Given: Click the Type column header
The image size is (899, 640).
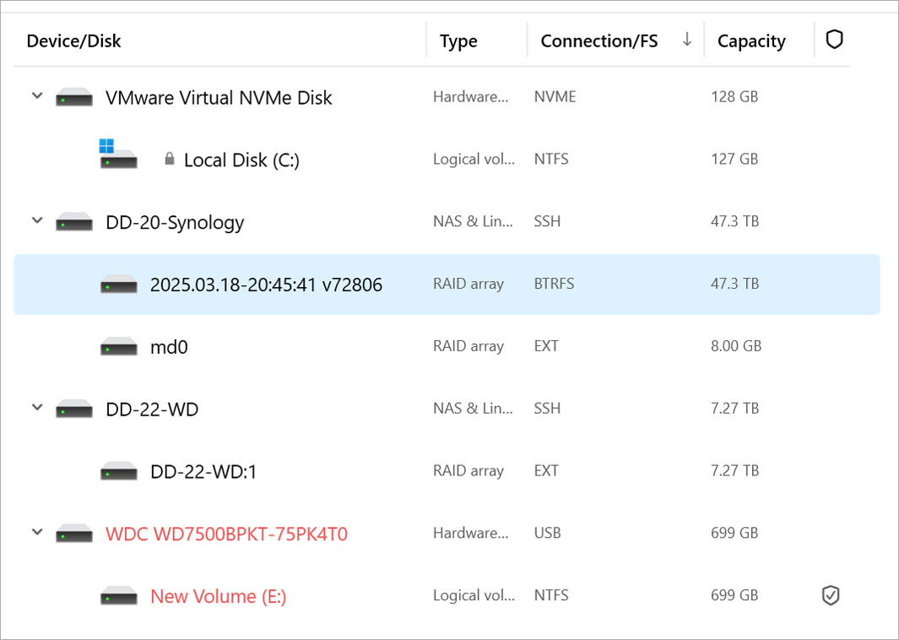Looking at the screenshot, I should pyautogui.click(x=457, y=40).
